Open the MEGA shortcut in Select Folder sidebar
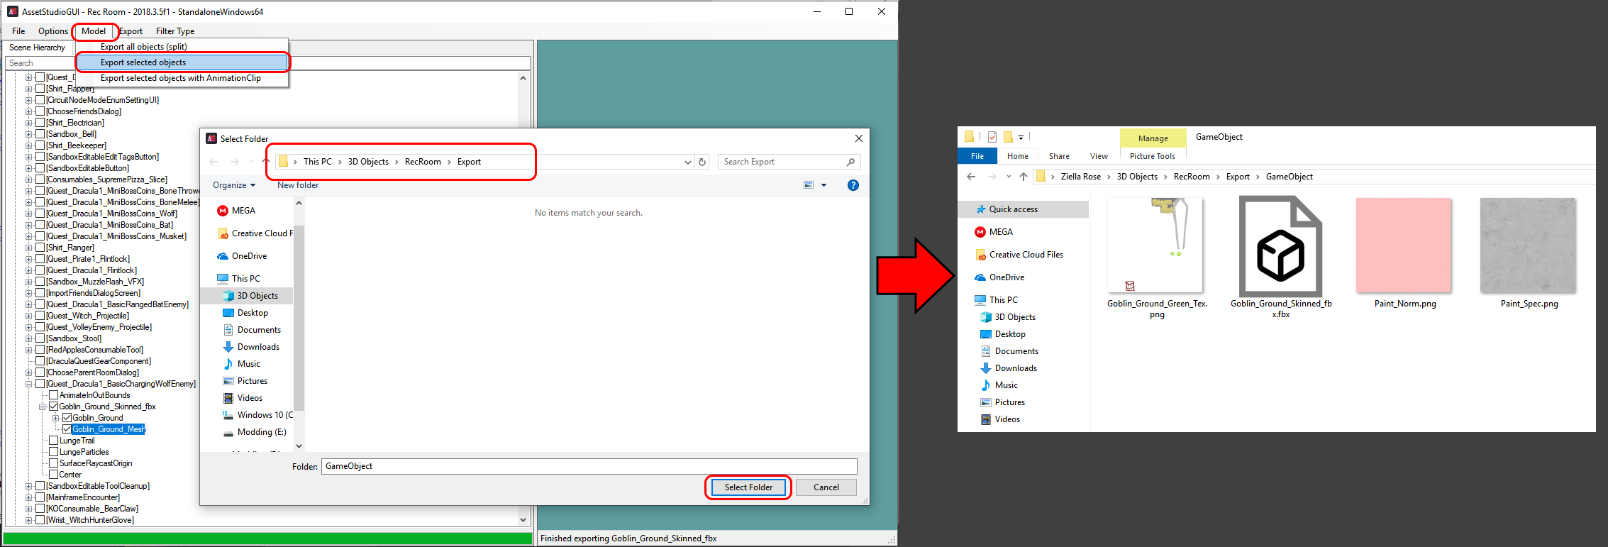 243,211
